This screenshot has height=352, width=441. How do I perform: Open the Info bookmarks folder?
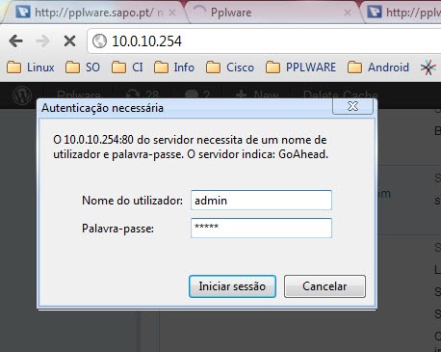point(174,68)
